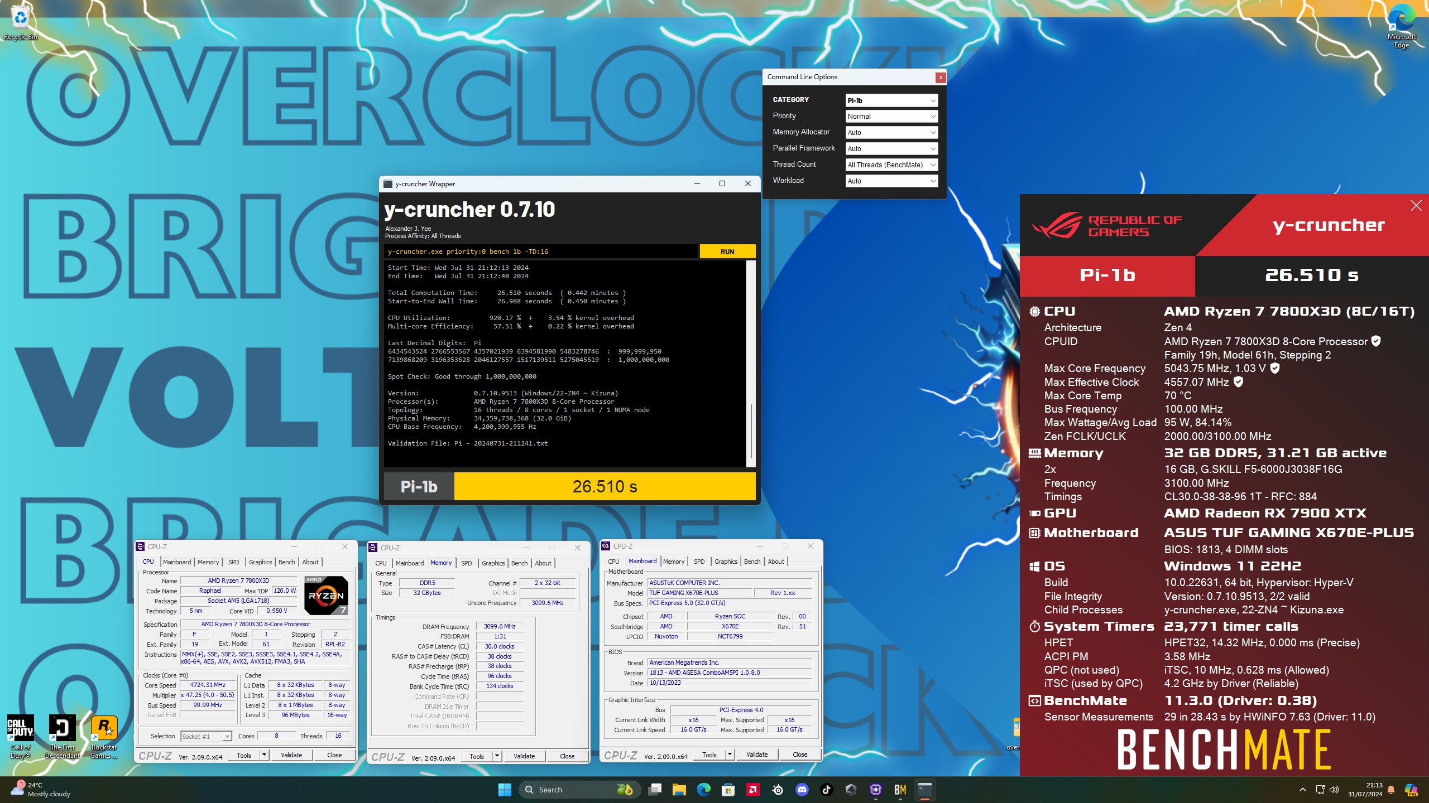Click the Max Effective Clock shield icon
This screenshot has height=803, width=1429.
point(1238,382)
